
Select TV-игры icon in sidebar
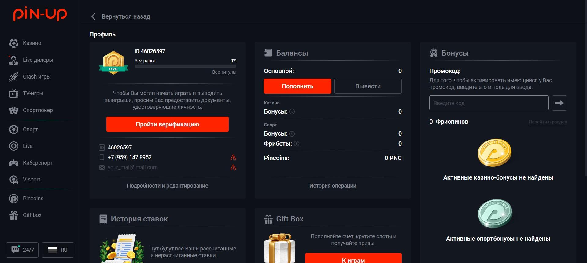[14, 93]
